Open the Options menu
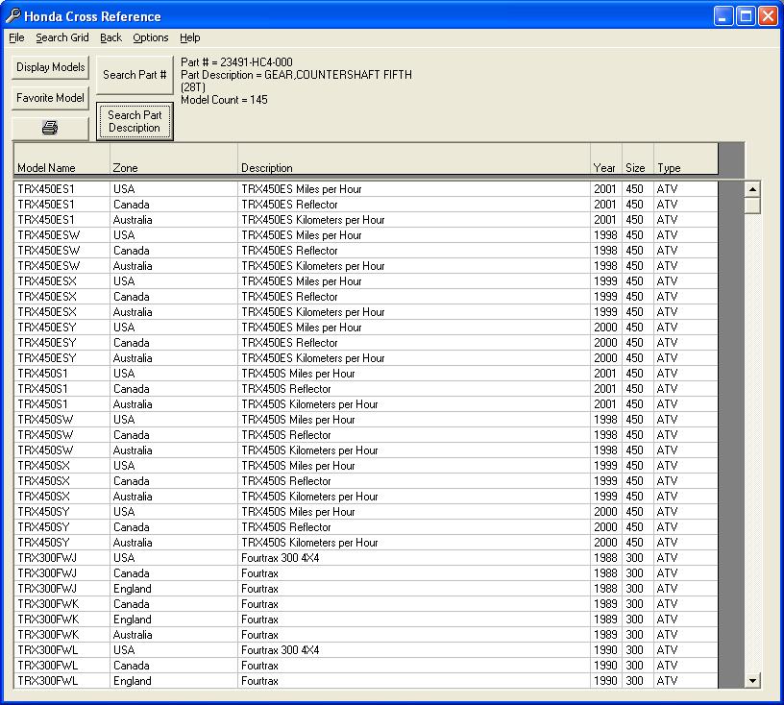 [150, 38]
